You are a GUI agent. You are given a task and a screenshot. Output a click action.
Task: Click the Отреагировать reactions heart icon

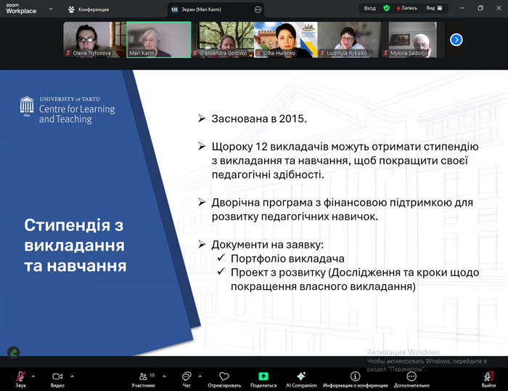[x=224, y=377]
